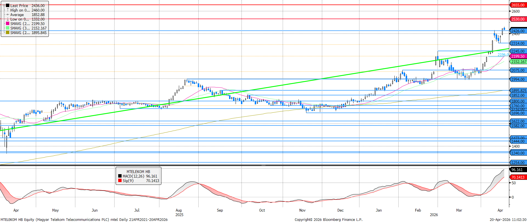Click the Low marker icon in legend
This screenshot has width=527, height=222.
[x=8, y=19]
